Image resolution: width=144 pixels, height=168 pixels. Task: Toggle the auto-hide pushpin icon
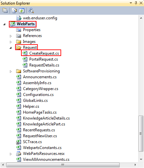(136, 3)
